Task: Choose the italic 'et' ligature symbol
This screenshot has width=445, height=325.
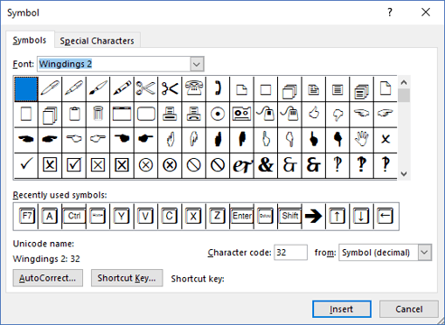Action: [242, 165]
